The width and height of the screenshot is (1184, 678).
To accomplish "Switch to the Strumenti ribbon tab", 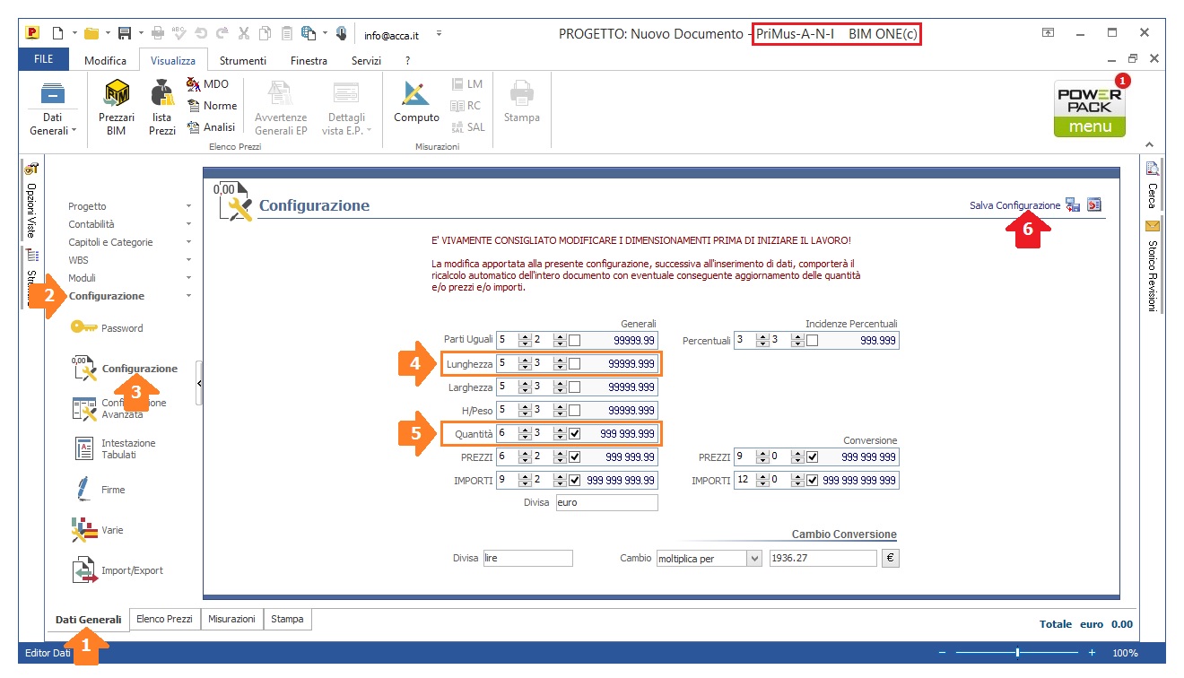I will [x=243, y=61].
